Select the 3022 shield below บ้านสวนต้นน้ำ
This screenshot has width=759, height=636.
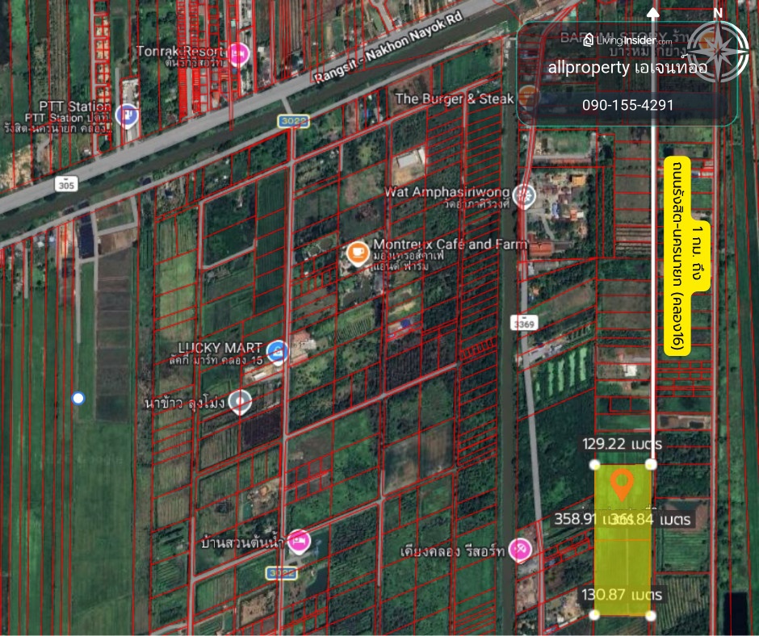(282, 573)
